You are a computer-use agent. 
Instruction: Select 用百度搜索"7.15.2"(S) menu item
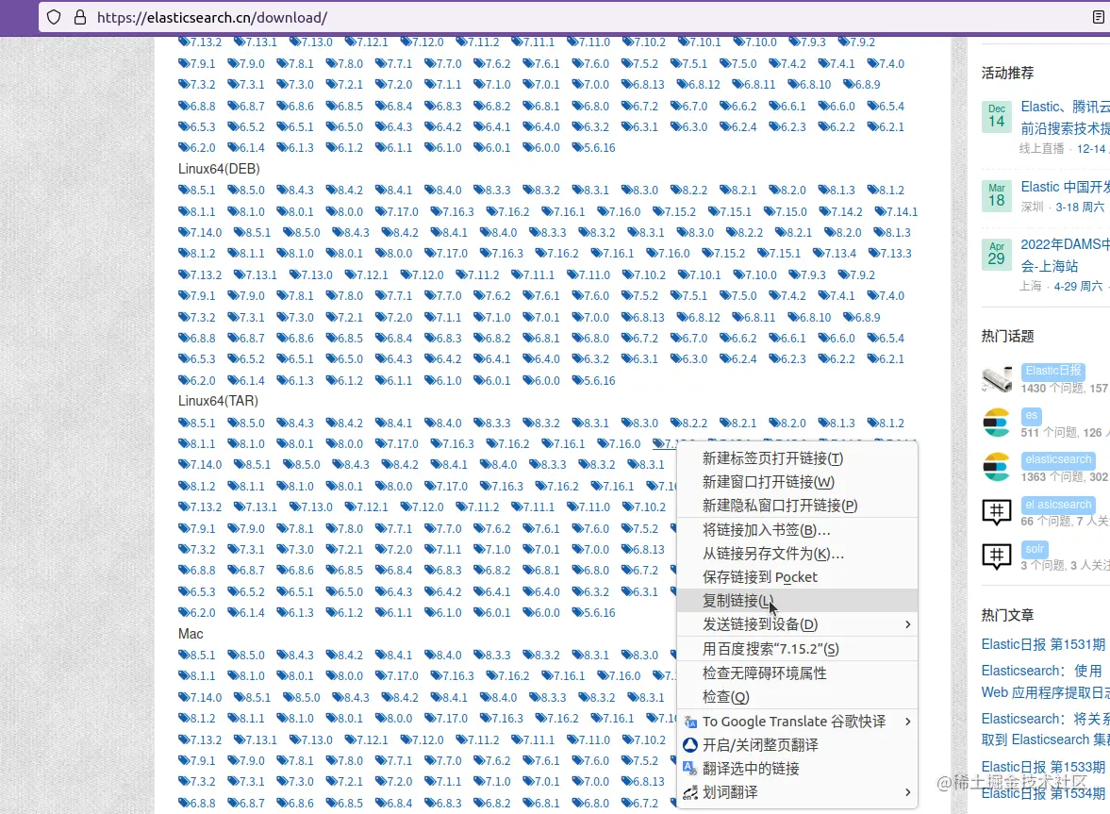coord(797,649)
